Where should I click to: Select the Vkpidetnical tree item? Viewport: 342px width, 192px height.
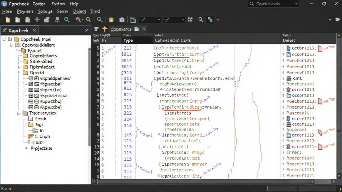[54, 96]
